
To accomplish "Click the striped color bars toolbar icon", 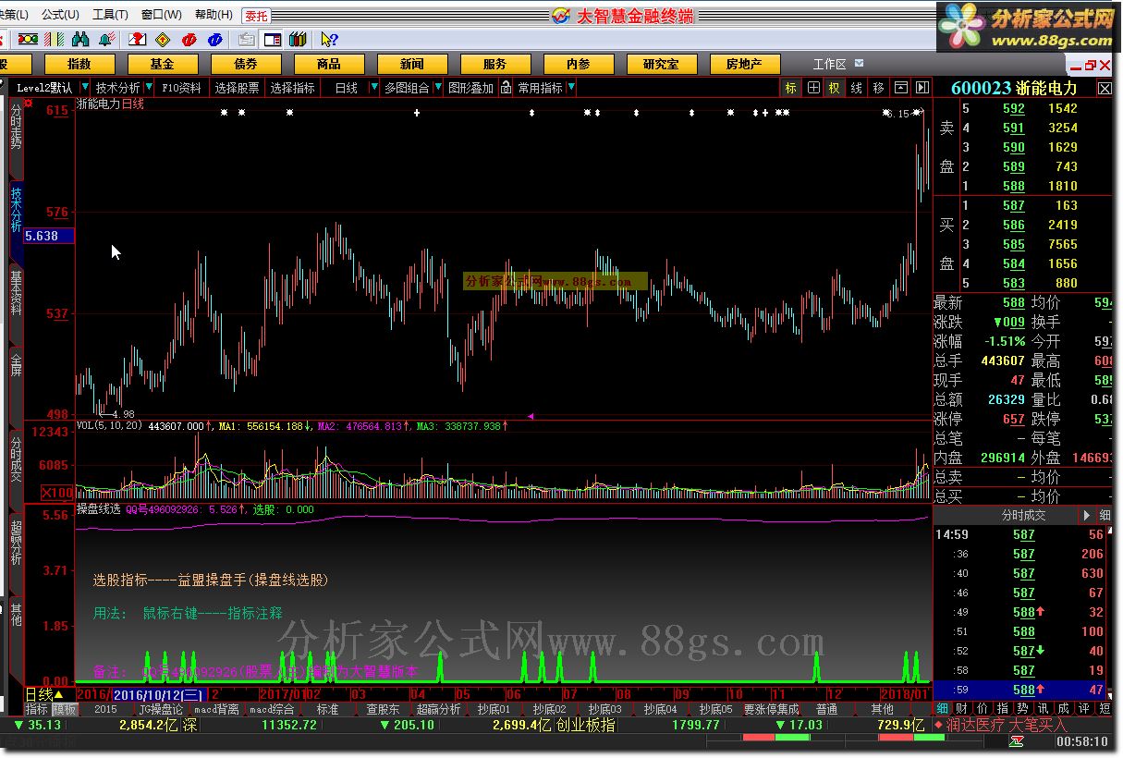I will pyautogui.click(x=55, y=39).
